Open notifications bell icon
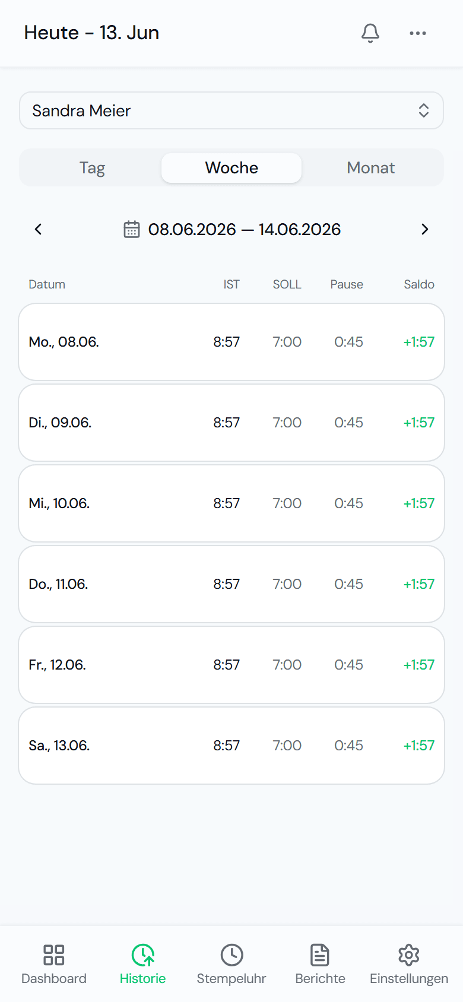The image size is (463, 1002). click(370, 33)
